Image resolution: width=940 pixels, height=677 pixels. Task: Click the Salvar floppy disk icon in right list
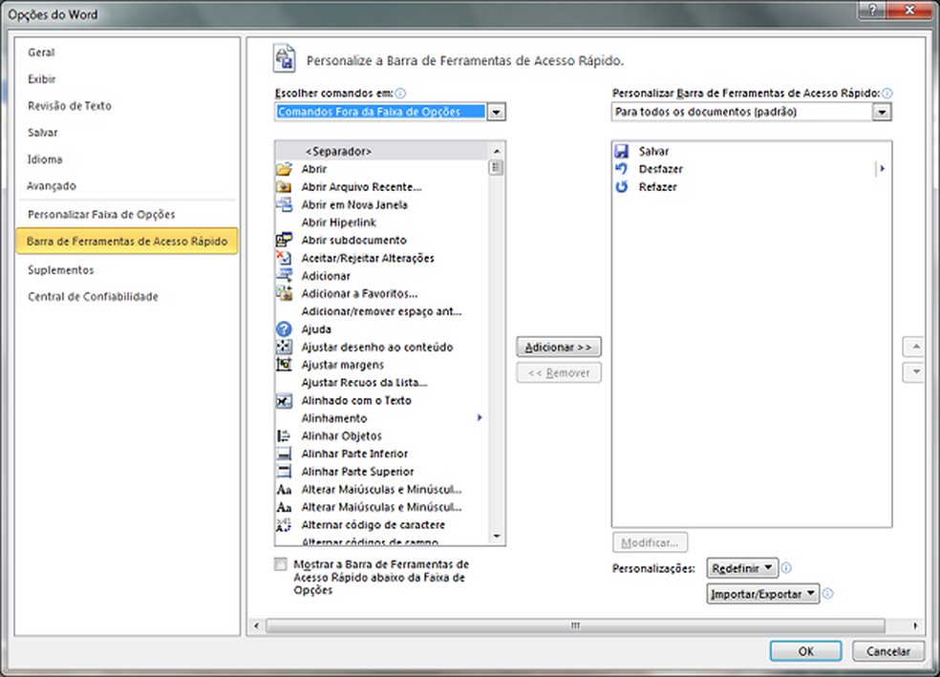coord(622,152)
